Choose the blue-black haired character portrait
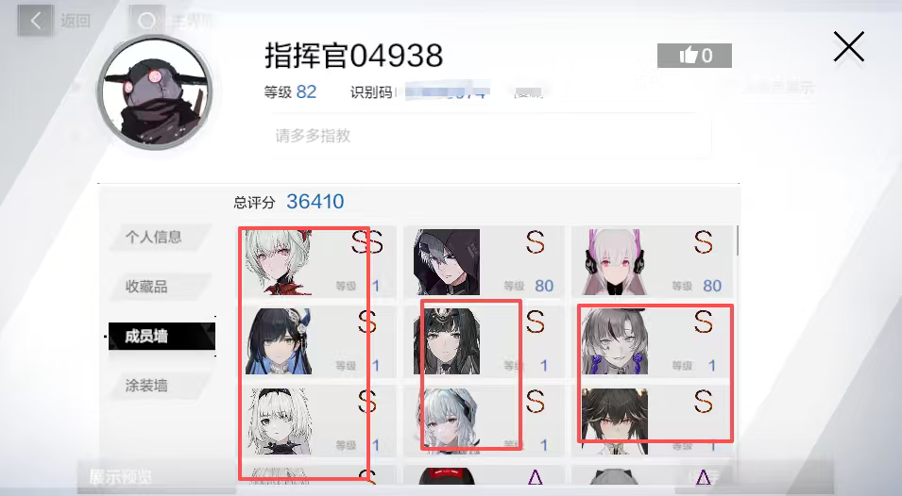 [x=279, y=341]
